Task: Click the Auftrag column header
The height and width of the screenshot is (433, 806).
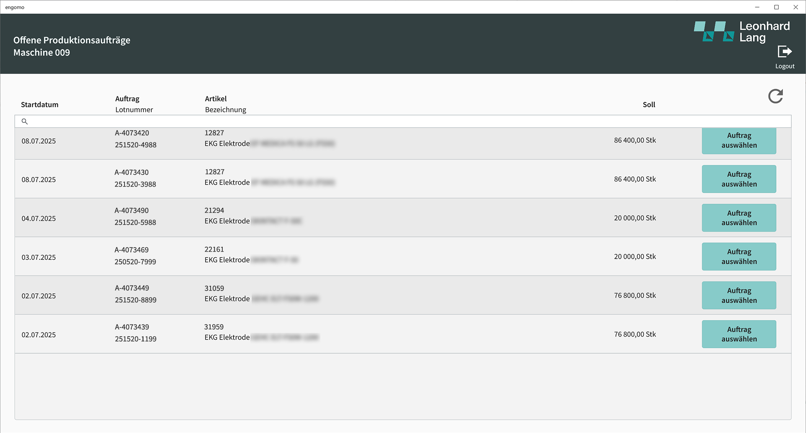Action: tap(127, 99)
